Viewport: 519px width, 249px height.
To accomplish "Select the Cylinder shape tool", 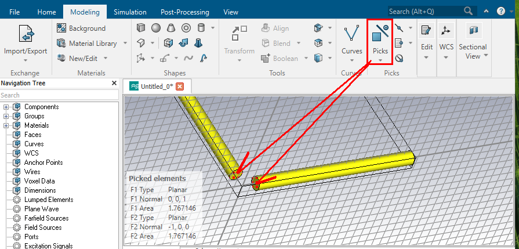I will pyautogui.click(x=201, y=28).
